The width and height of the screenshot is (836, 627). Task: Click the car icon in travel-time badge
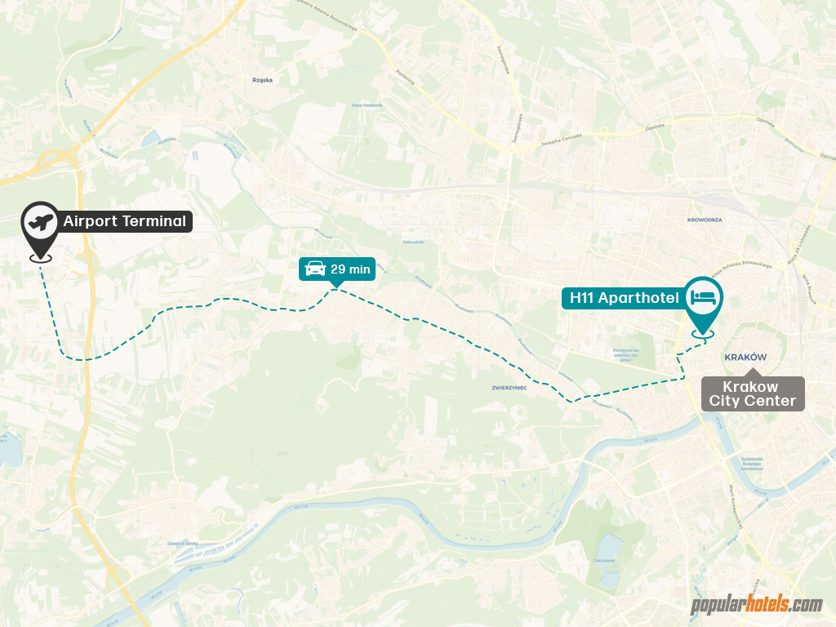pos(315,269)
